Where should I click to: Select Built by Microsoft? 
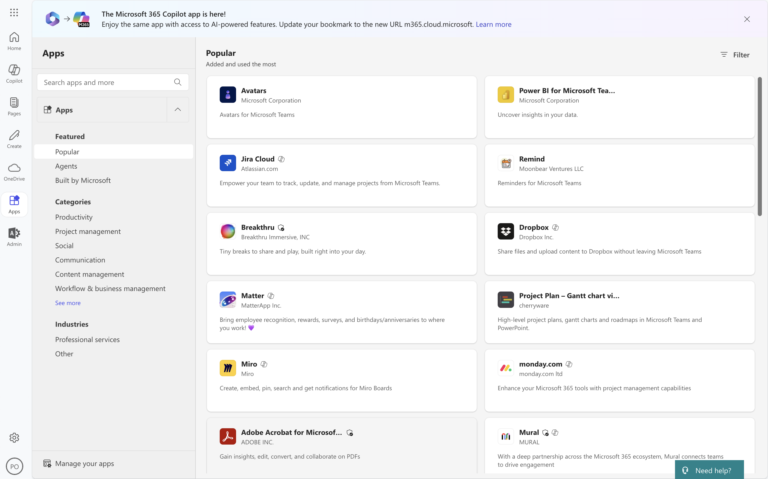click(83, 180)
